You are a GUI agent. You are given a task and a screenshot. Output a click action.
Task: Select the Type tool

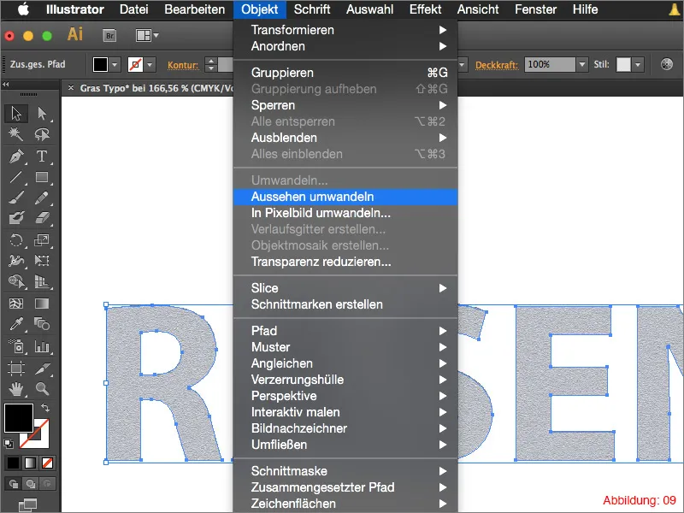(x=40, y=156)
